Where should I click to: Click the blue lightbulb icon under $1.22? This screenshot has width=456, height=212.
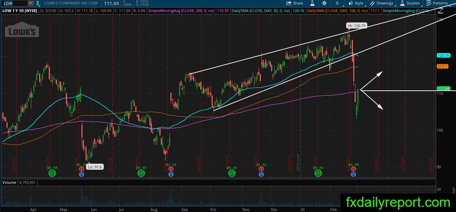pos(81,175)
